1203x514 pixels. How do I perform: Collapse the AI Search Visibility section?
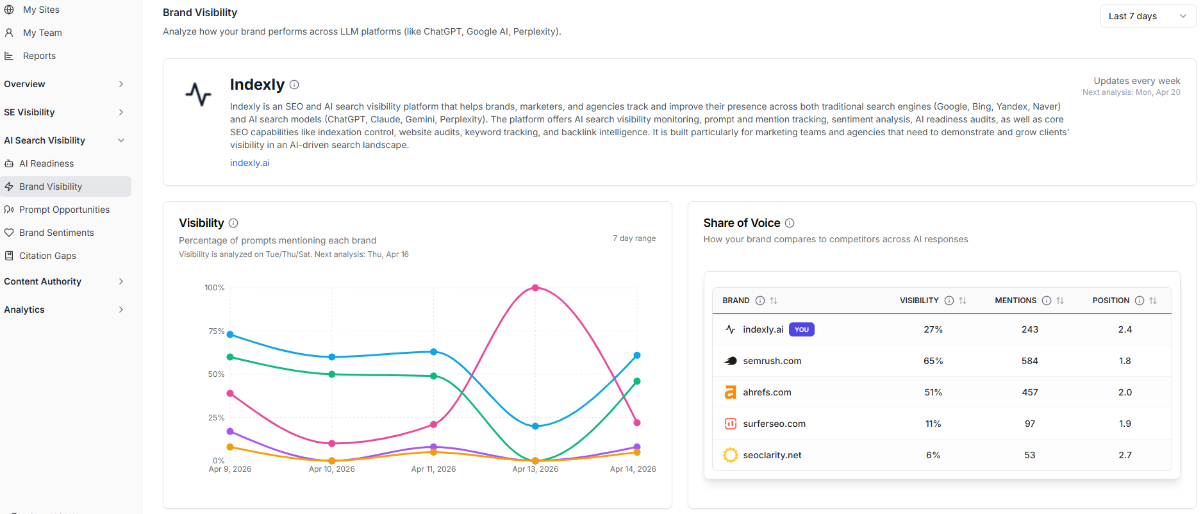tap(64, 140)
